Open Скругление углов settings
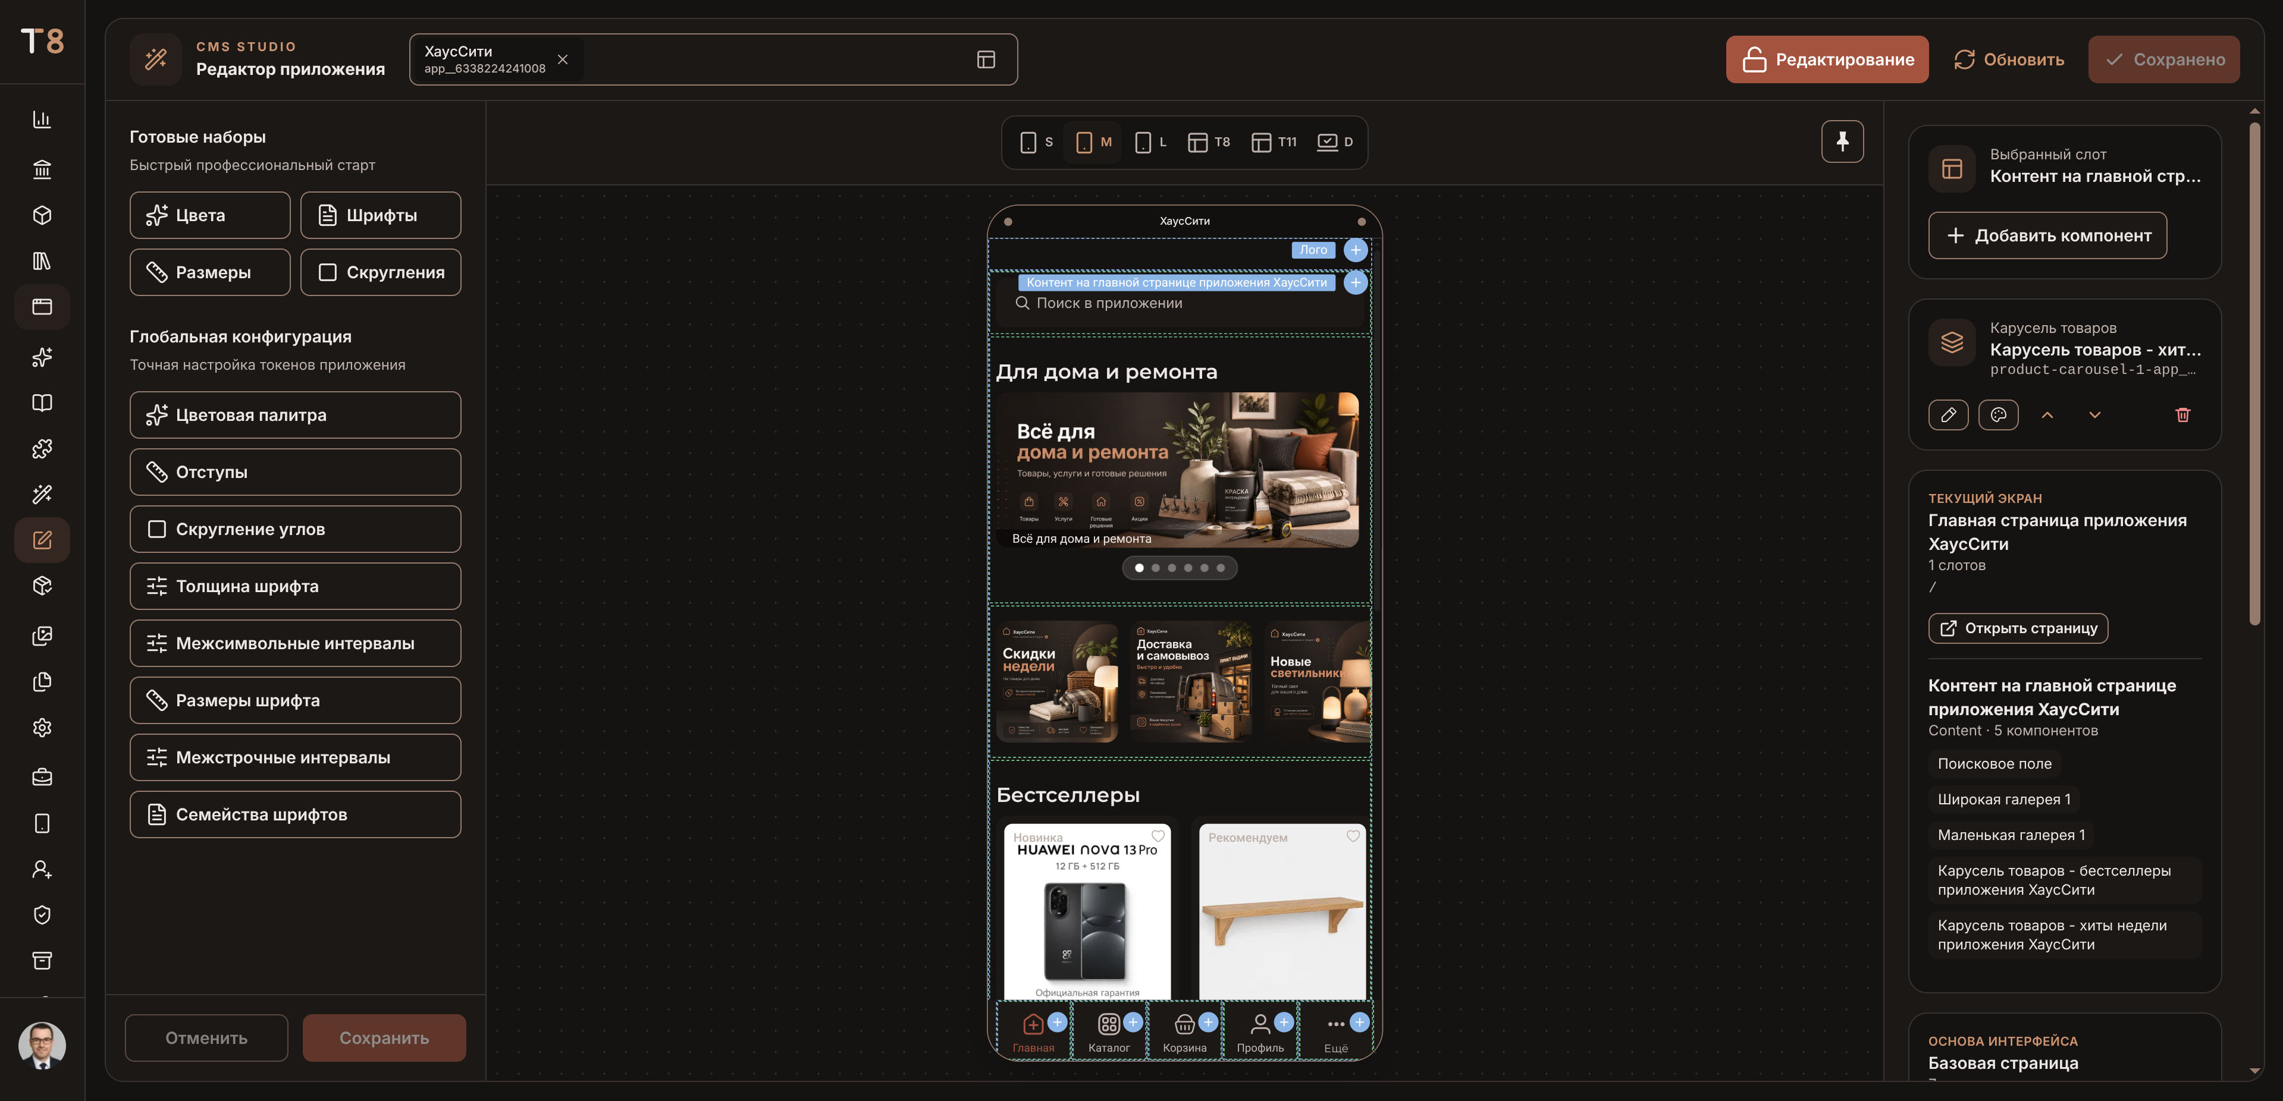Viewport: 2283px width, 1101px height. point(295,529)
